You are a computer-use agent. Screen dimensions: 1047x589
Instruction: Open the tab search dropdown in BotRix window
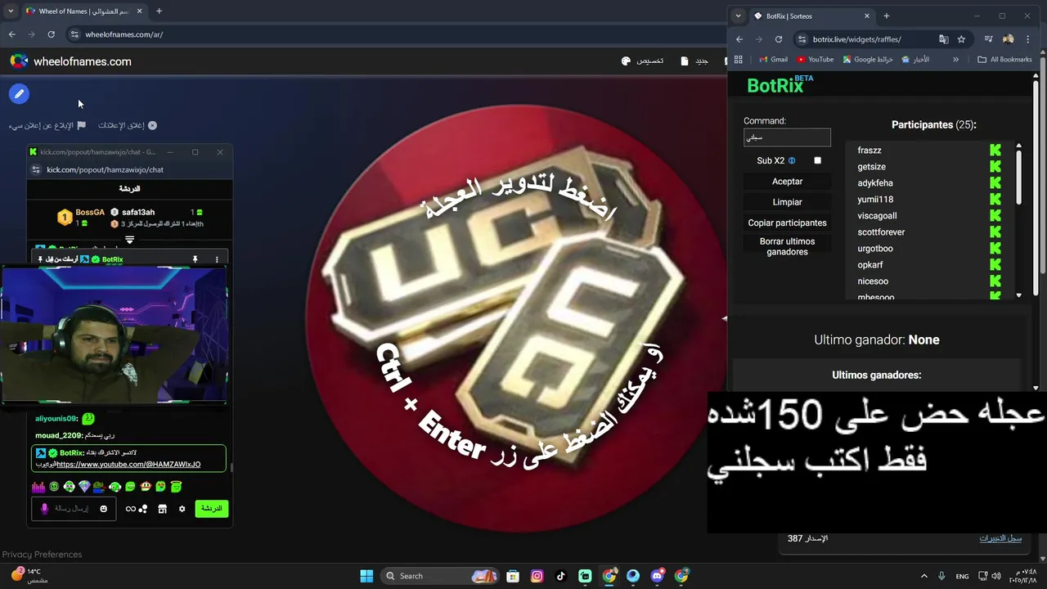(x=739, y=16)
